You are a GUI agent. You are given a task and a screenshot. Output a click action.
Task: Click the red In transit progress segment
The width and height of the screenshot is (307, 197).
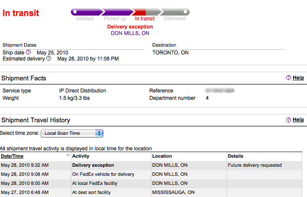coord(140,12)
